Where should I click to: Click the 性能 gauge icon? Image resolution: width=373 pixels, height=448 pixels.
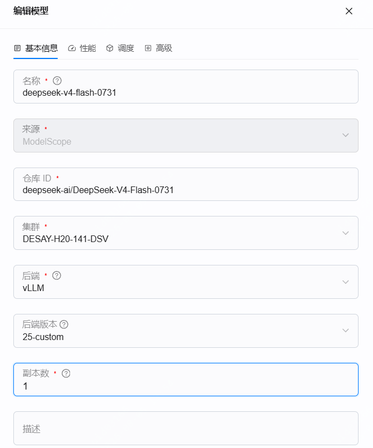pyautogui.click(x=72, y=48)
